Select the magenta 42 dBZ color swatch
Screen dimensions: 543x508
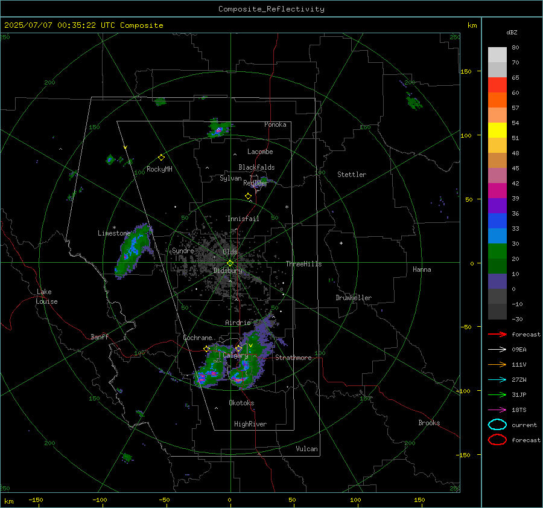click(497, 191)
